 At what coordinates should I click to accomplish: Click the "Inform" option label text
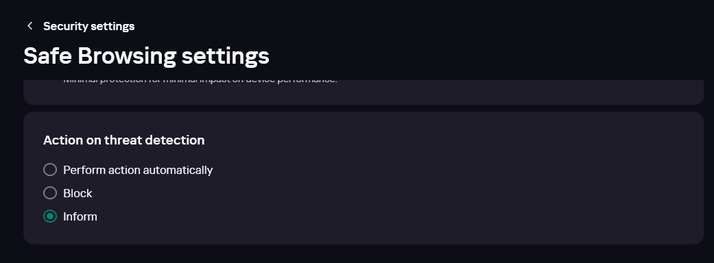click(x=80, y=216)
